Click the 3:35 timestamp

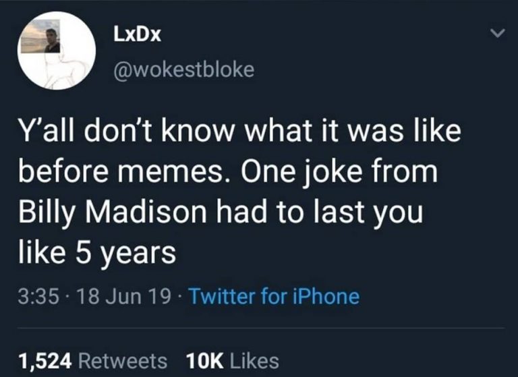(40, 295)
